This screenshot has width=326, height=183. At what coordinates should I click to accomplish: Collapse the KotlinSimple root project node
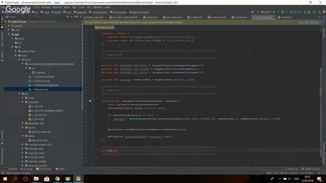[6, 21]
